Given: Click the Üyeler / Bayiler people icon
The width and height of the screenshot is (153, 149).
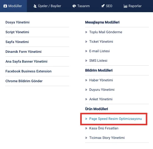Looking at the screenshot, I should (x=35, y=6).
